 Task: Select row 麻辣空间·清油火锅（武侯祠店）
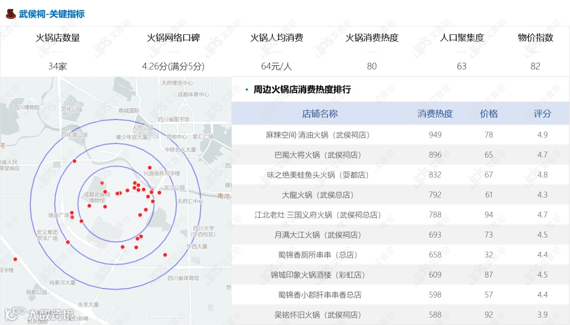click(401, 135)
